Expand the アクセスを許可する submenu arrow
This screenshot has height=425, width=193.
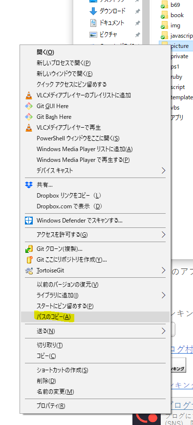(163, 234)
